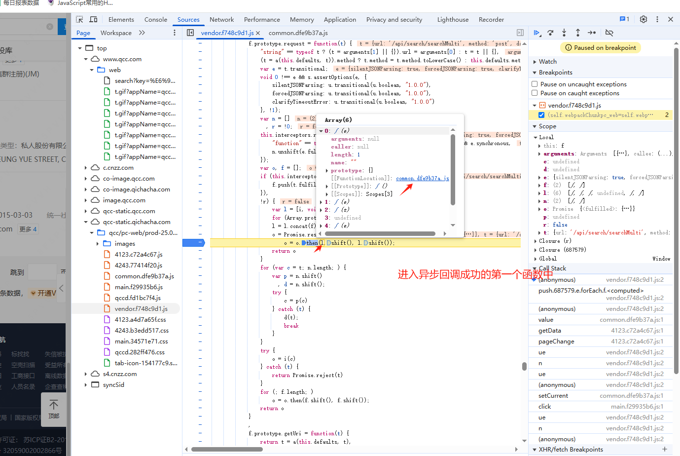Select the setCurrent call stack frame
Screen dimensions: 680x456
[601, 396]
